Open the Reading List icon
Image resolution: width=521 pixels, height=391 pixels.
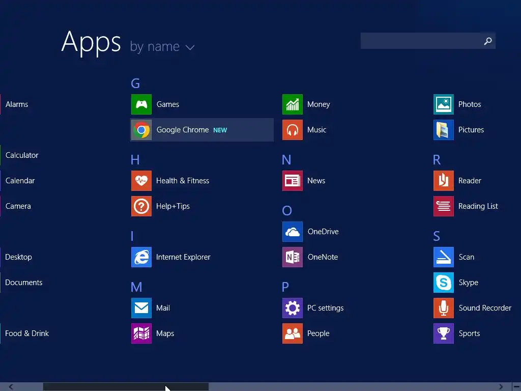pyautogui.click(x=444, y=206)
